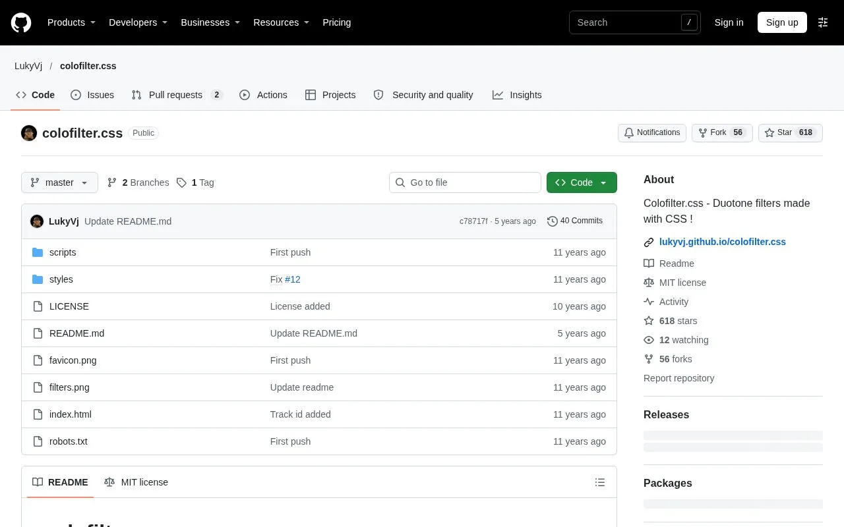Image resolution: width=844 pixels, height=527 pixels.
Task: Click the robots.txt file icon
Action: tap(38, 441)
